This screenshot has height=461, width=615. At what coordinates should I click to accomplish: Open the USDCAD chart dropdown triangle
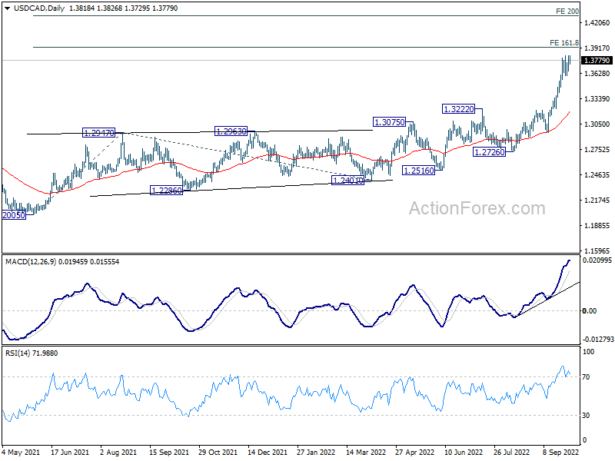8,8
